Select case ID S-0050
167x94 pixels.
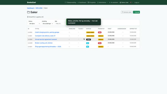coord(30,39)
